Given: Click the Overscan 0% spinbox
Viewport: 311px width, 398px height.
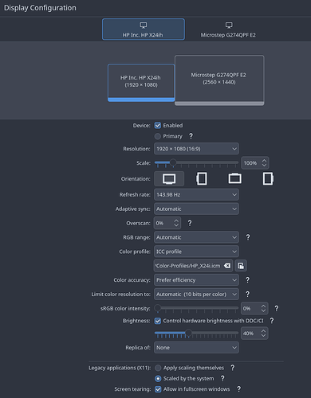Looking at the screenshot, I should tap(167, 223).
